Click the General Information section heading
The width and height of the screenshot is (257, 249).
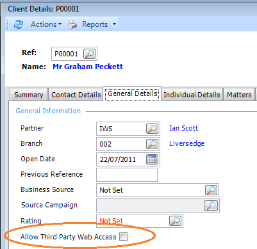point(48,111)
